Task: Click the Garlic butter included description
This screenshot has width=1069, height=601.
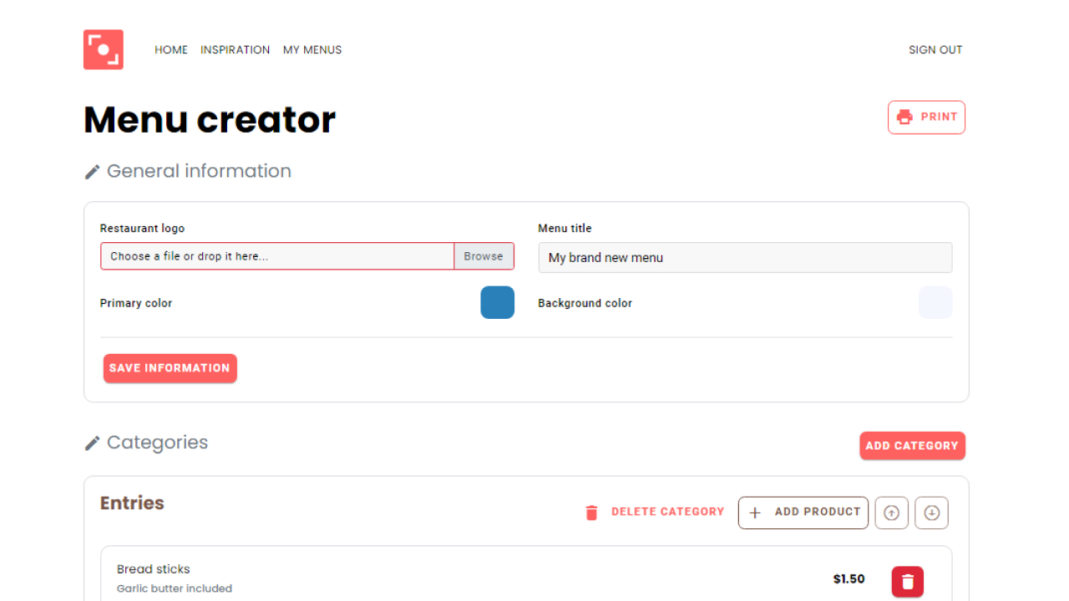Action: tap(175, 588)
